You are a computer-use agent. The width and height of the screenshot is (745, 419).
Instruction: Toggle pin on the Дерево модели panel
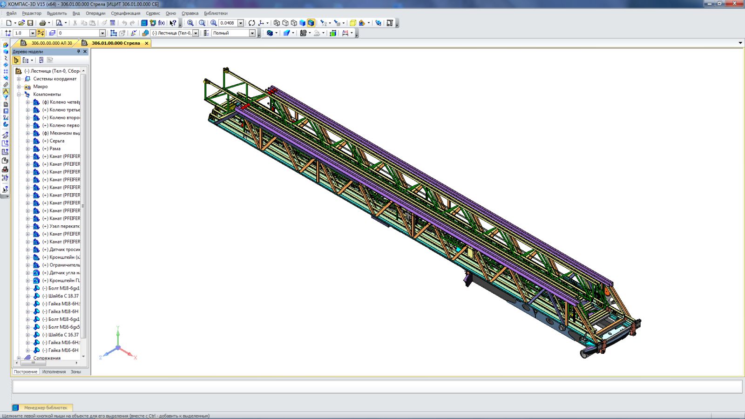click(78, 52)
